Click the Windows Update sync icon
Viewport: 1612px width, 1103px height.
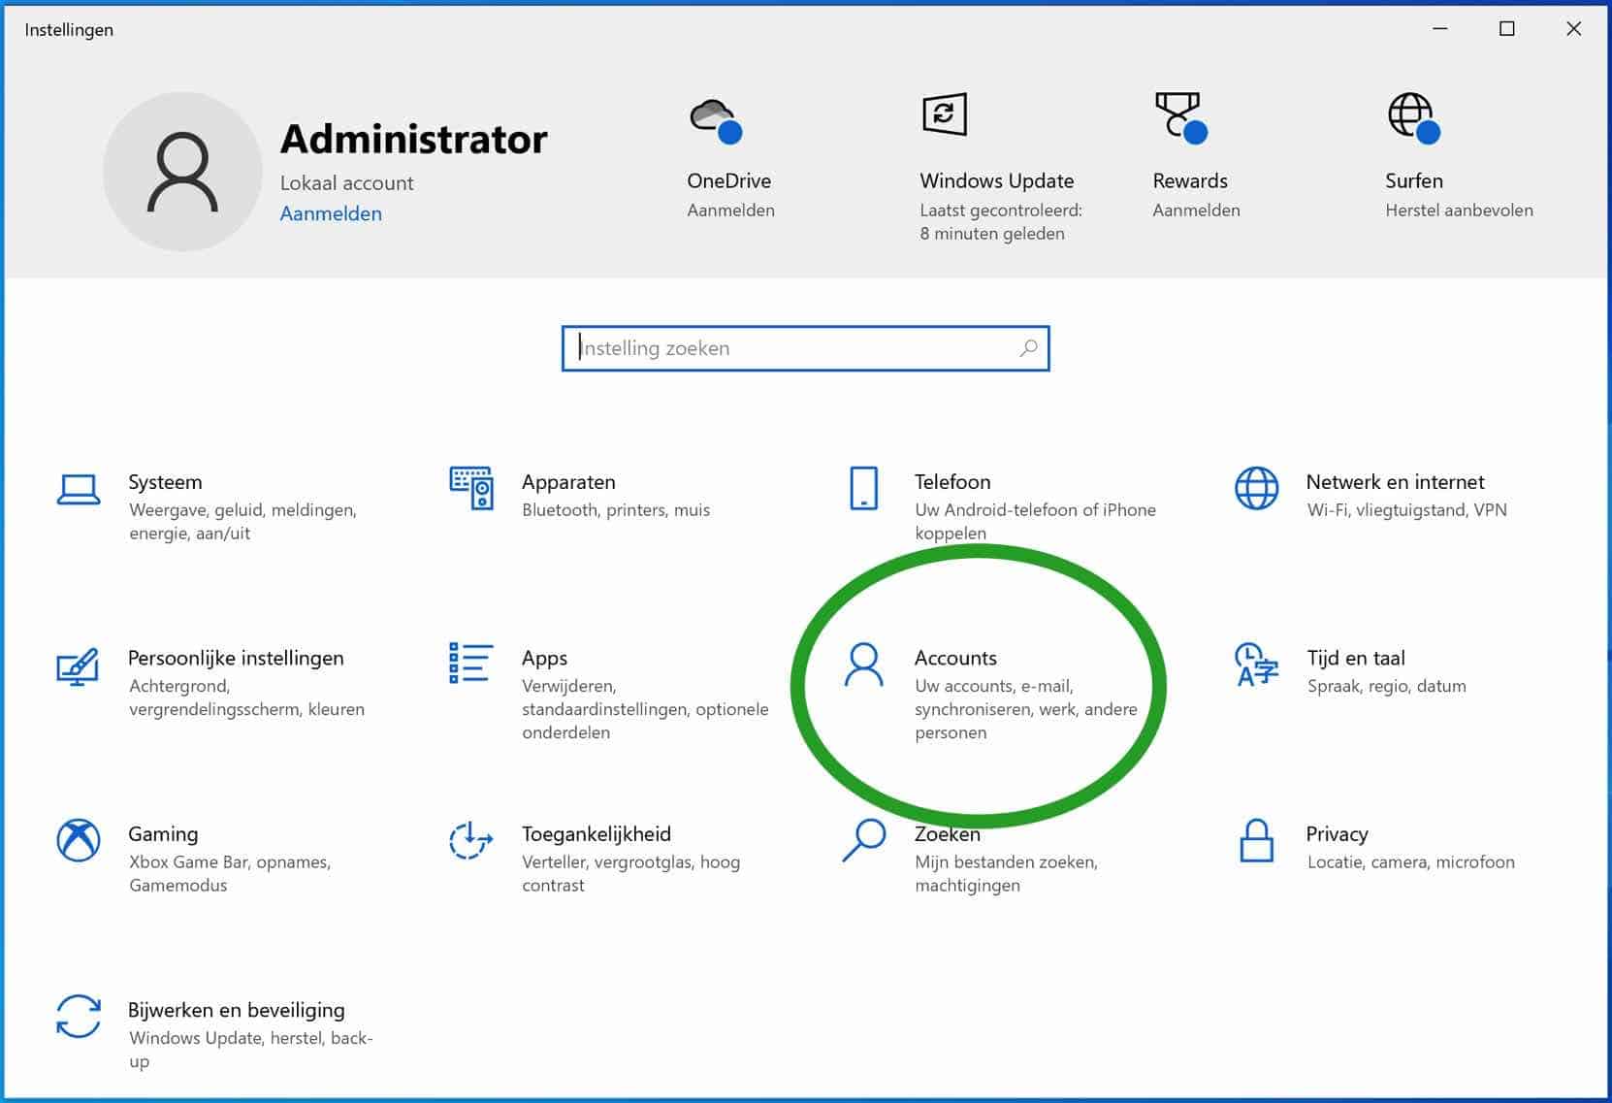point(945,114)
